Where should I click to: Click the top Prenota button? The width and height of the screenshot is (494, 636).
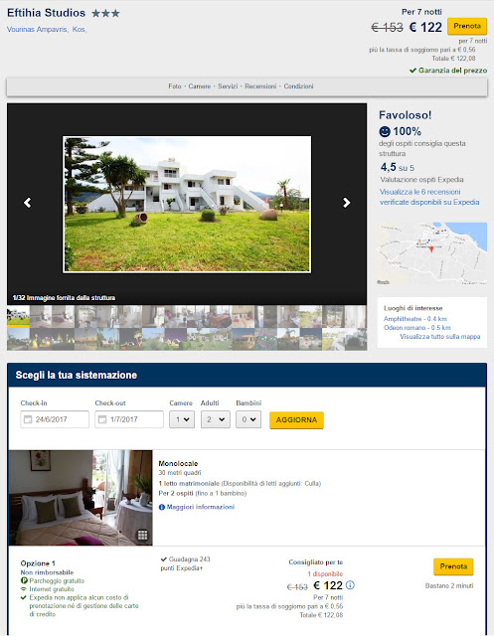(x=467, y=26)
